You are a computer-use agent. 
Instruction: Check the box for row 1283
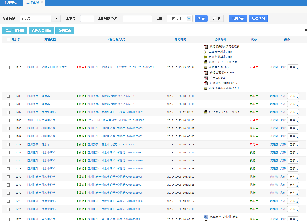(8, 145)
